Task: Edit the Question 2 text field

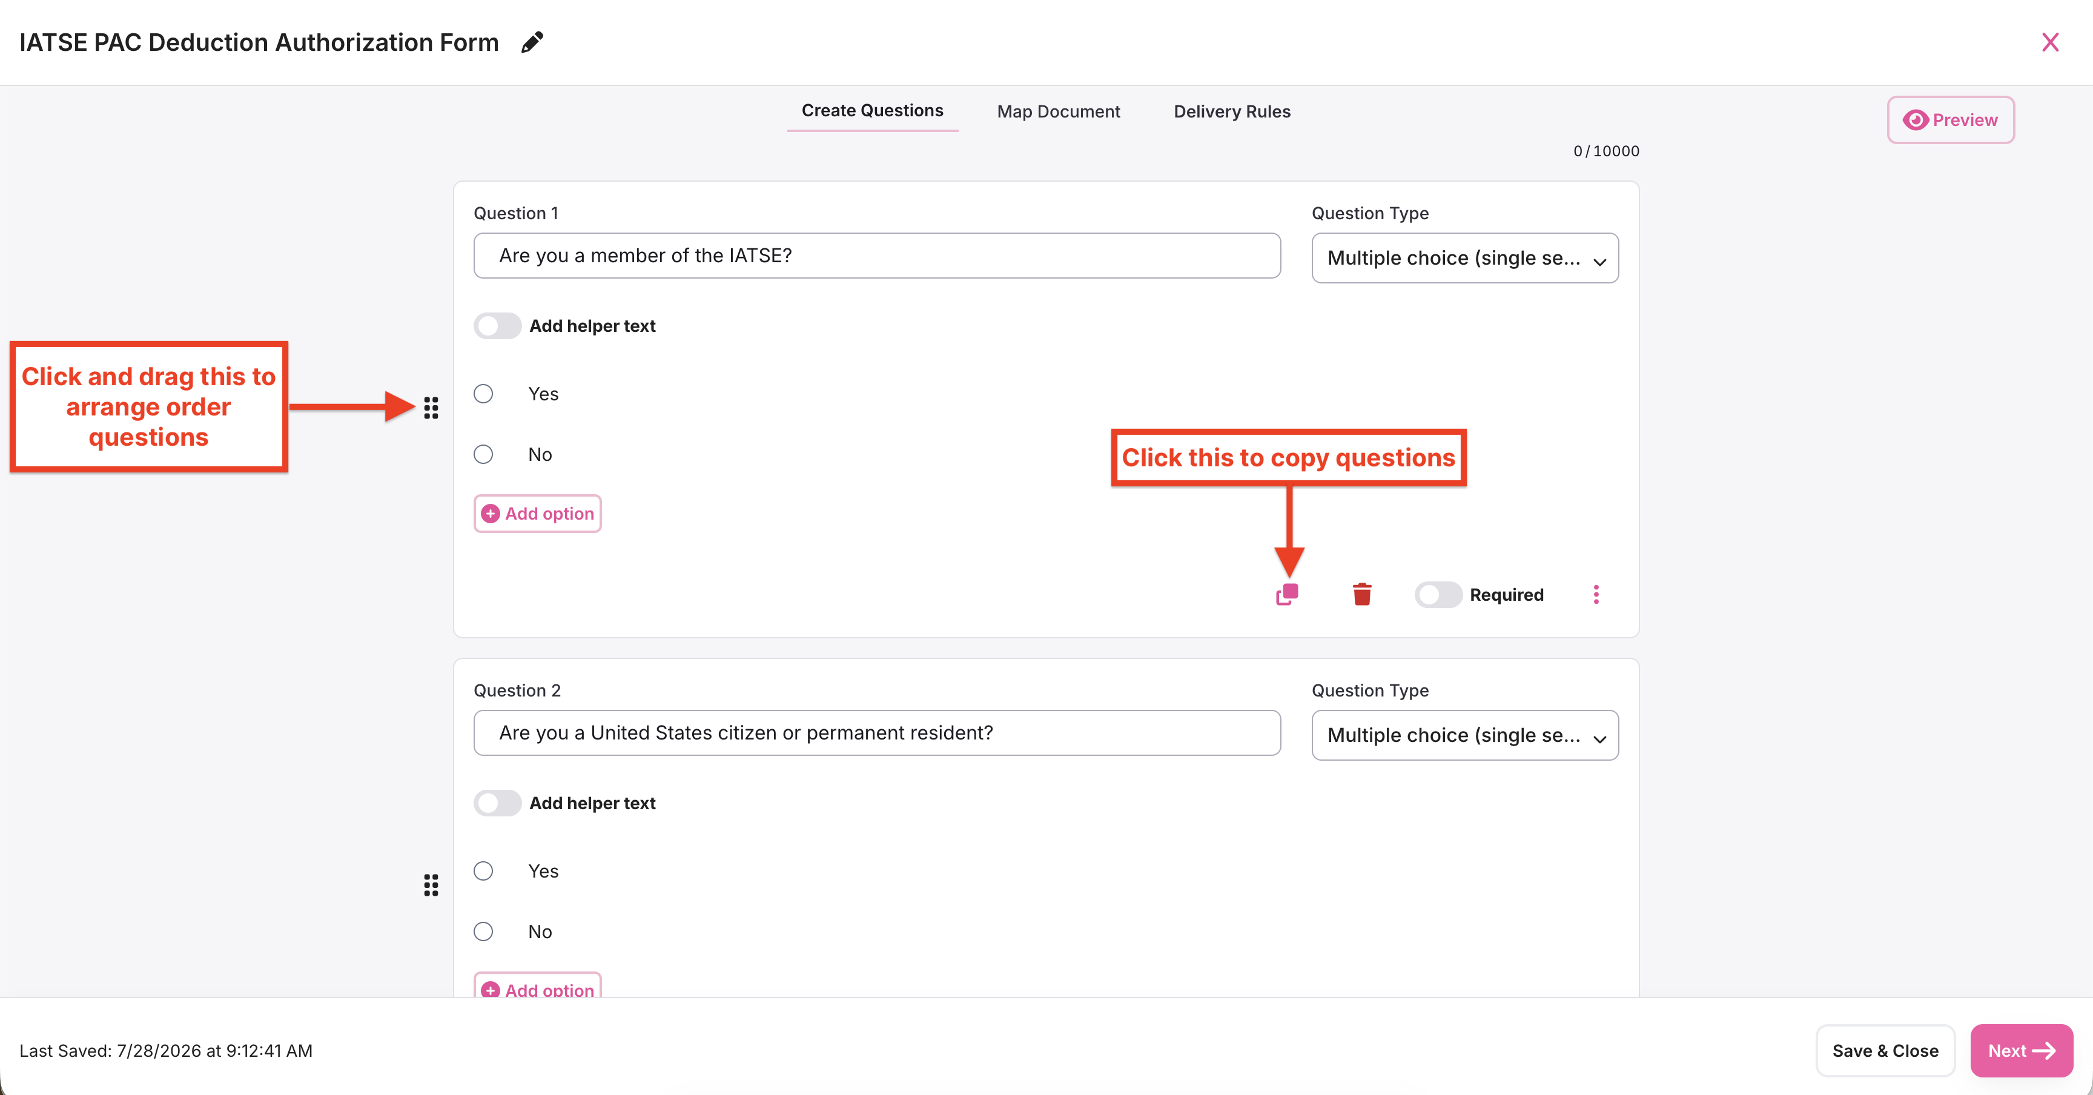Action: [877, 733]
